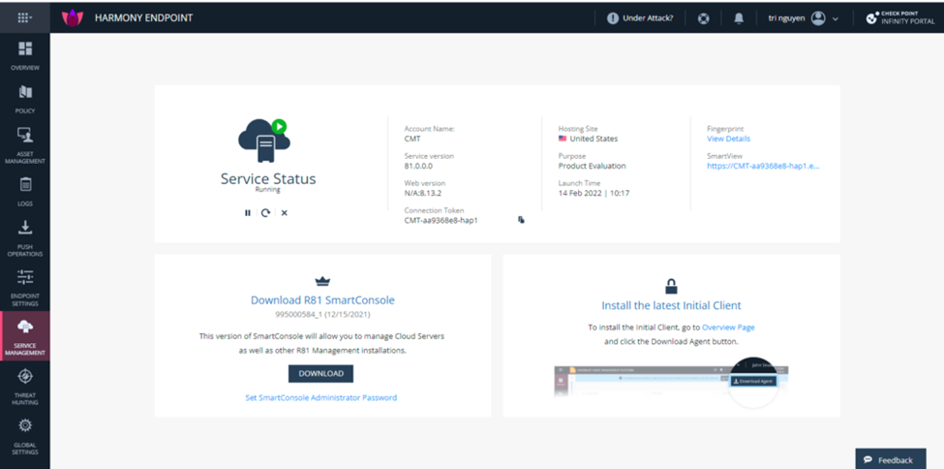Open the Check Point Infinity Portal logo
This screenshot has width=944, height=469.
pyautogui.click(x=900, y=17)
